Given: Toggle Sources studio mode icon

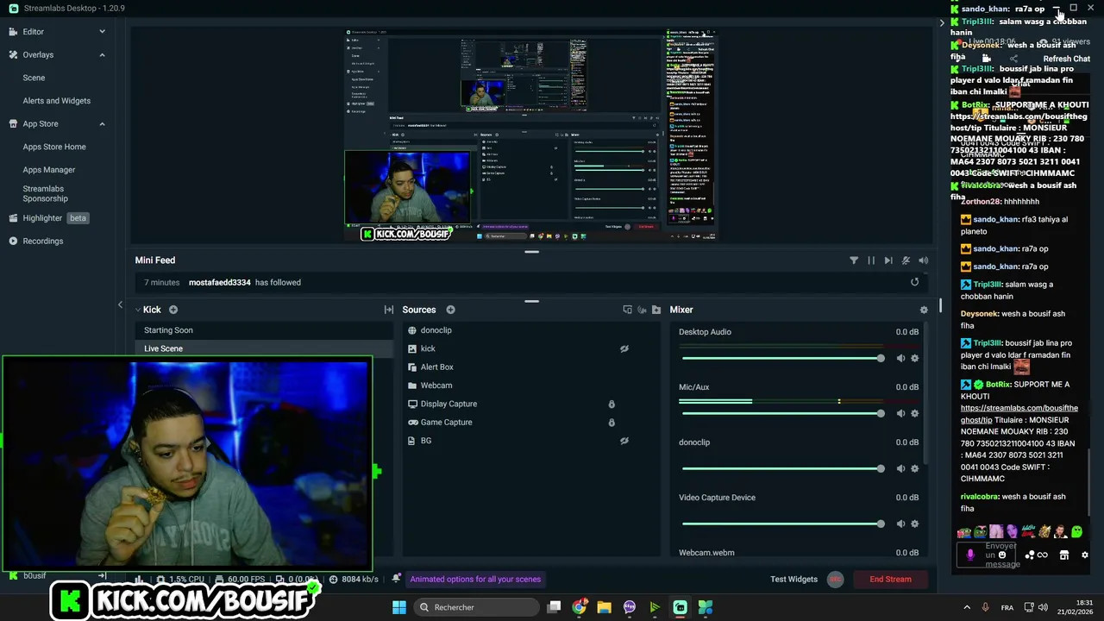Looking at the screenshot, I should (628, 310).
